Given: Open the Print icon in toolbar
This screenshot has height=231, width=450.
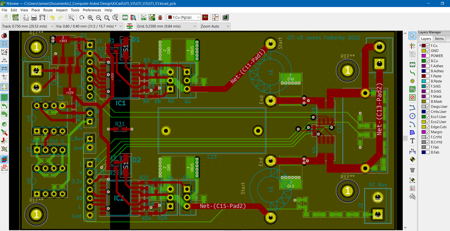Looking at the screenshot, I should tap(34, 17).
